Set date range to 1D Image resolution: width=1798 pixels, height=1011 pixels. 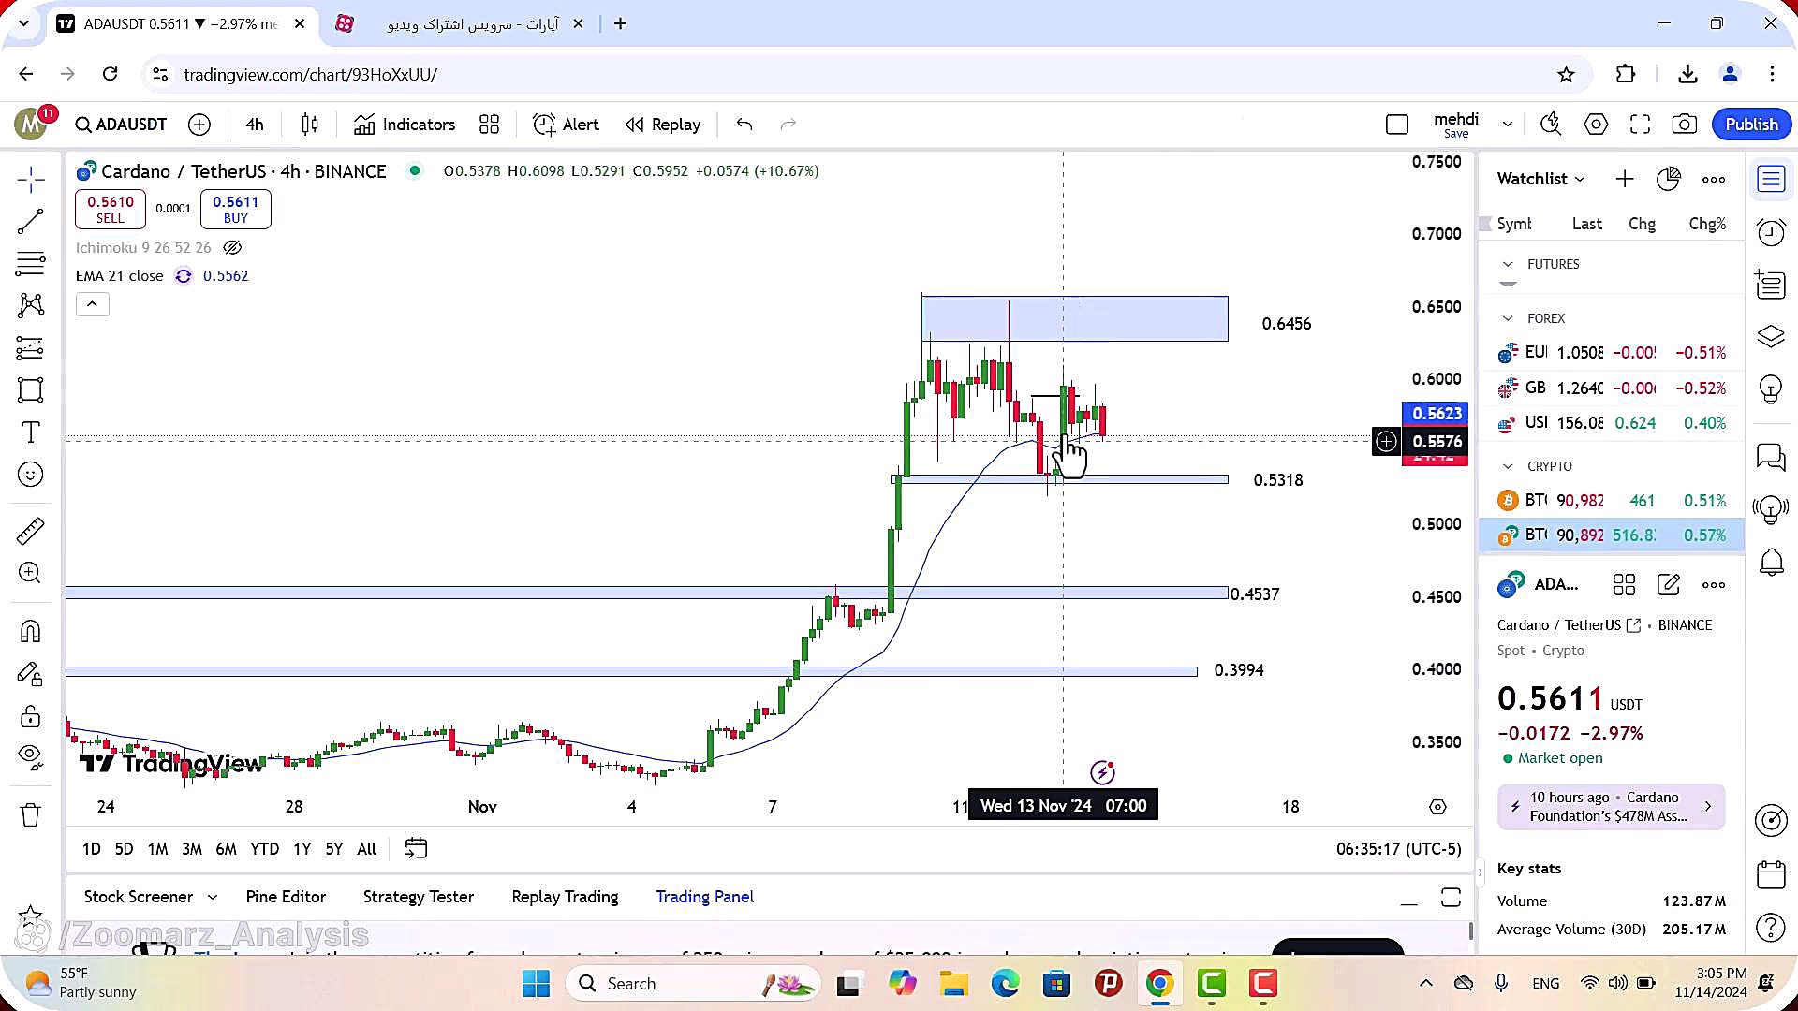pos(91,849)
